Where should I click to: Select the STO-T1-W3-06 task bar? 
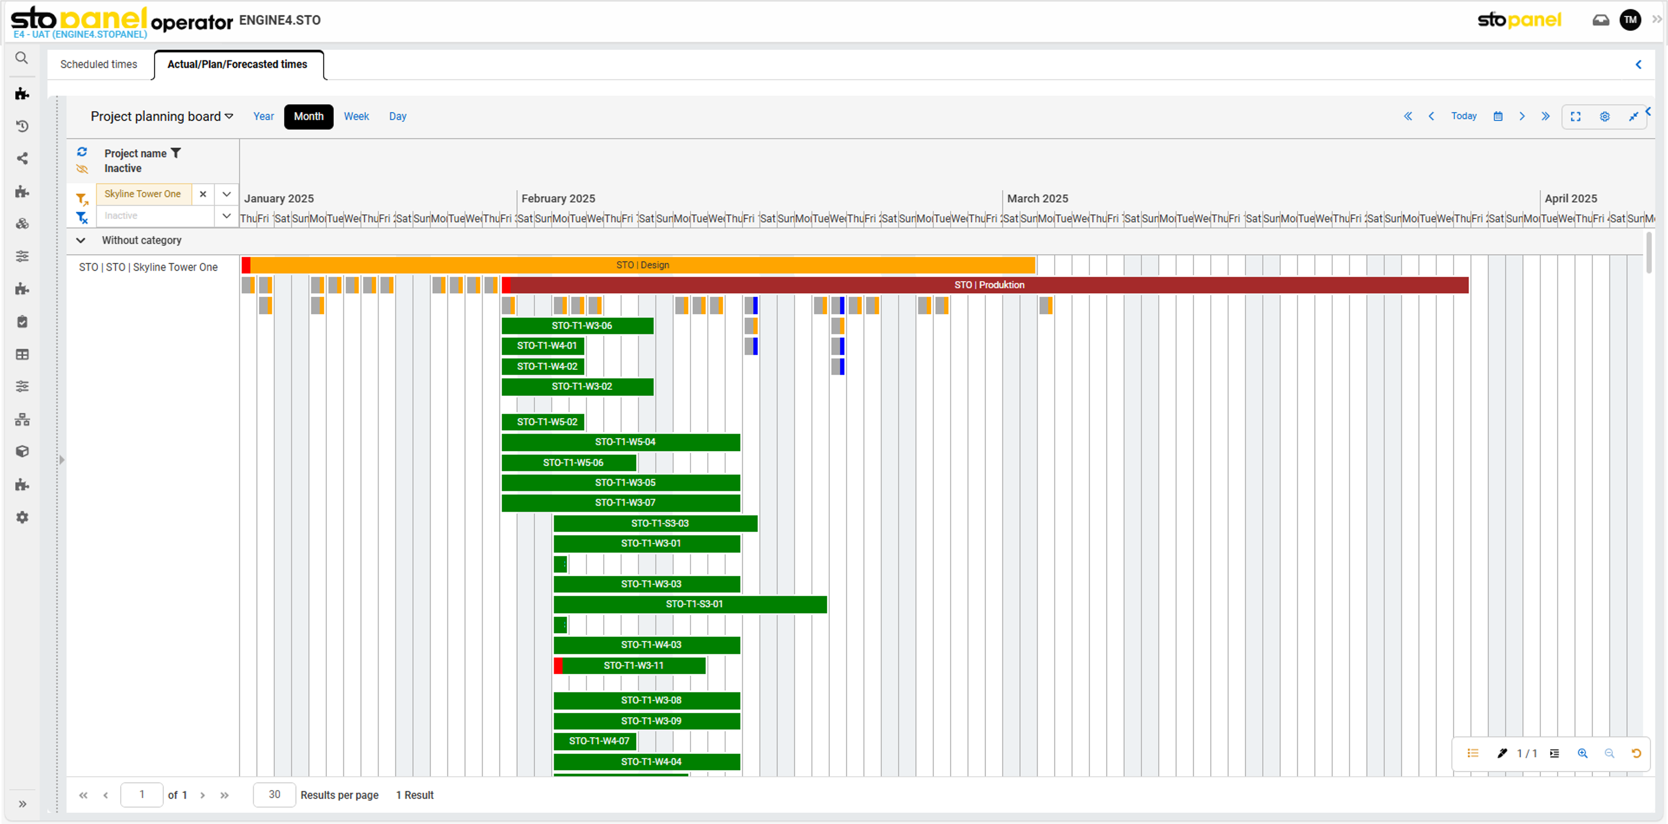point(577,326)
